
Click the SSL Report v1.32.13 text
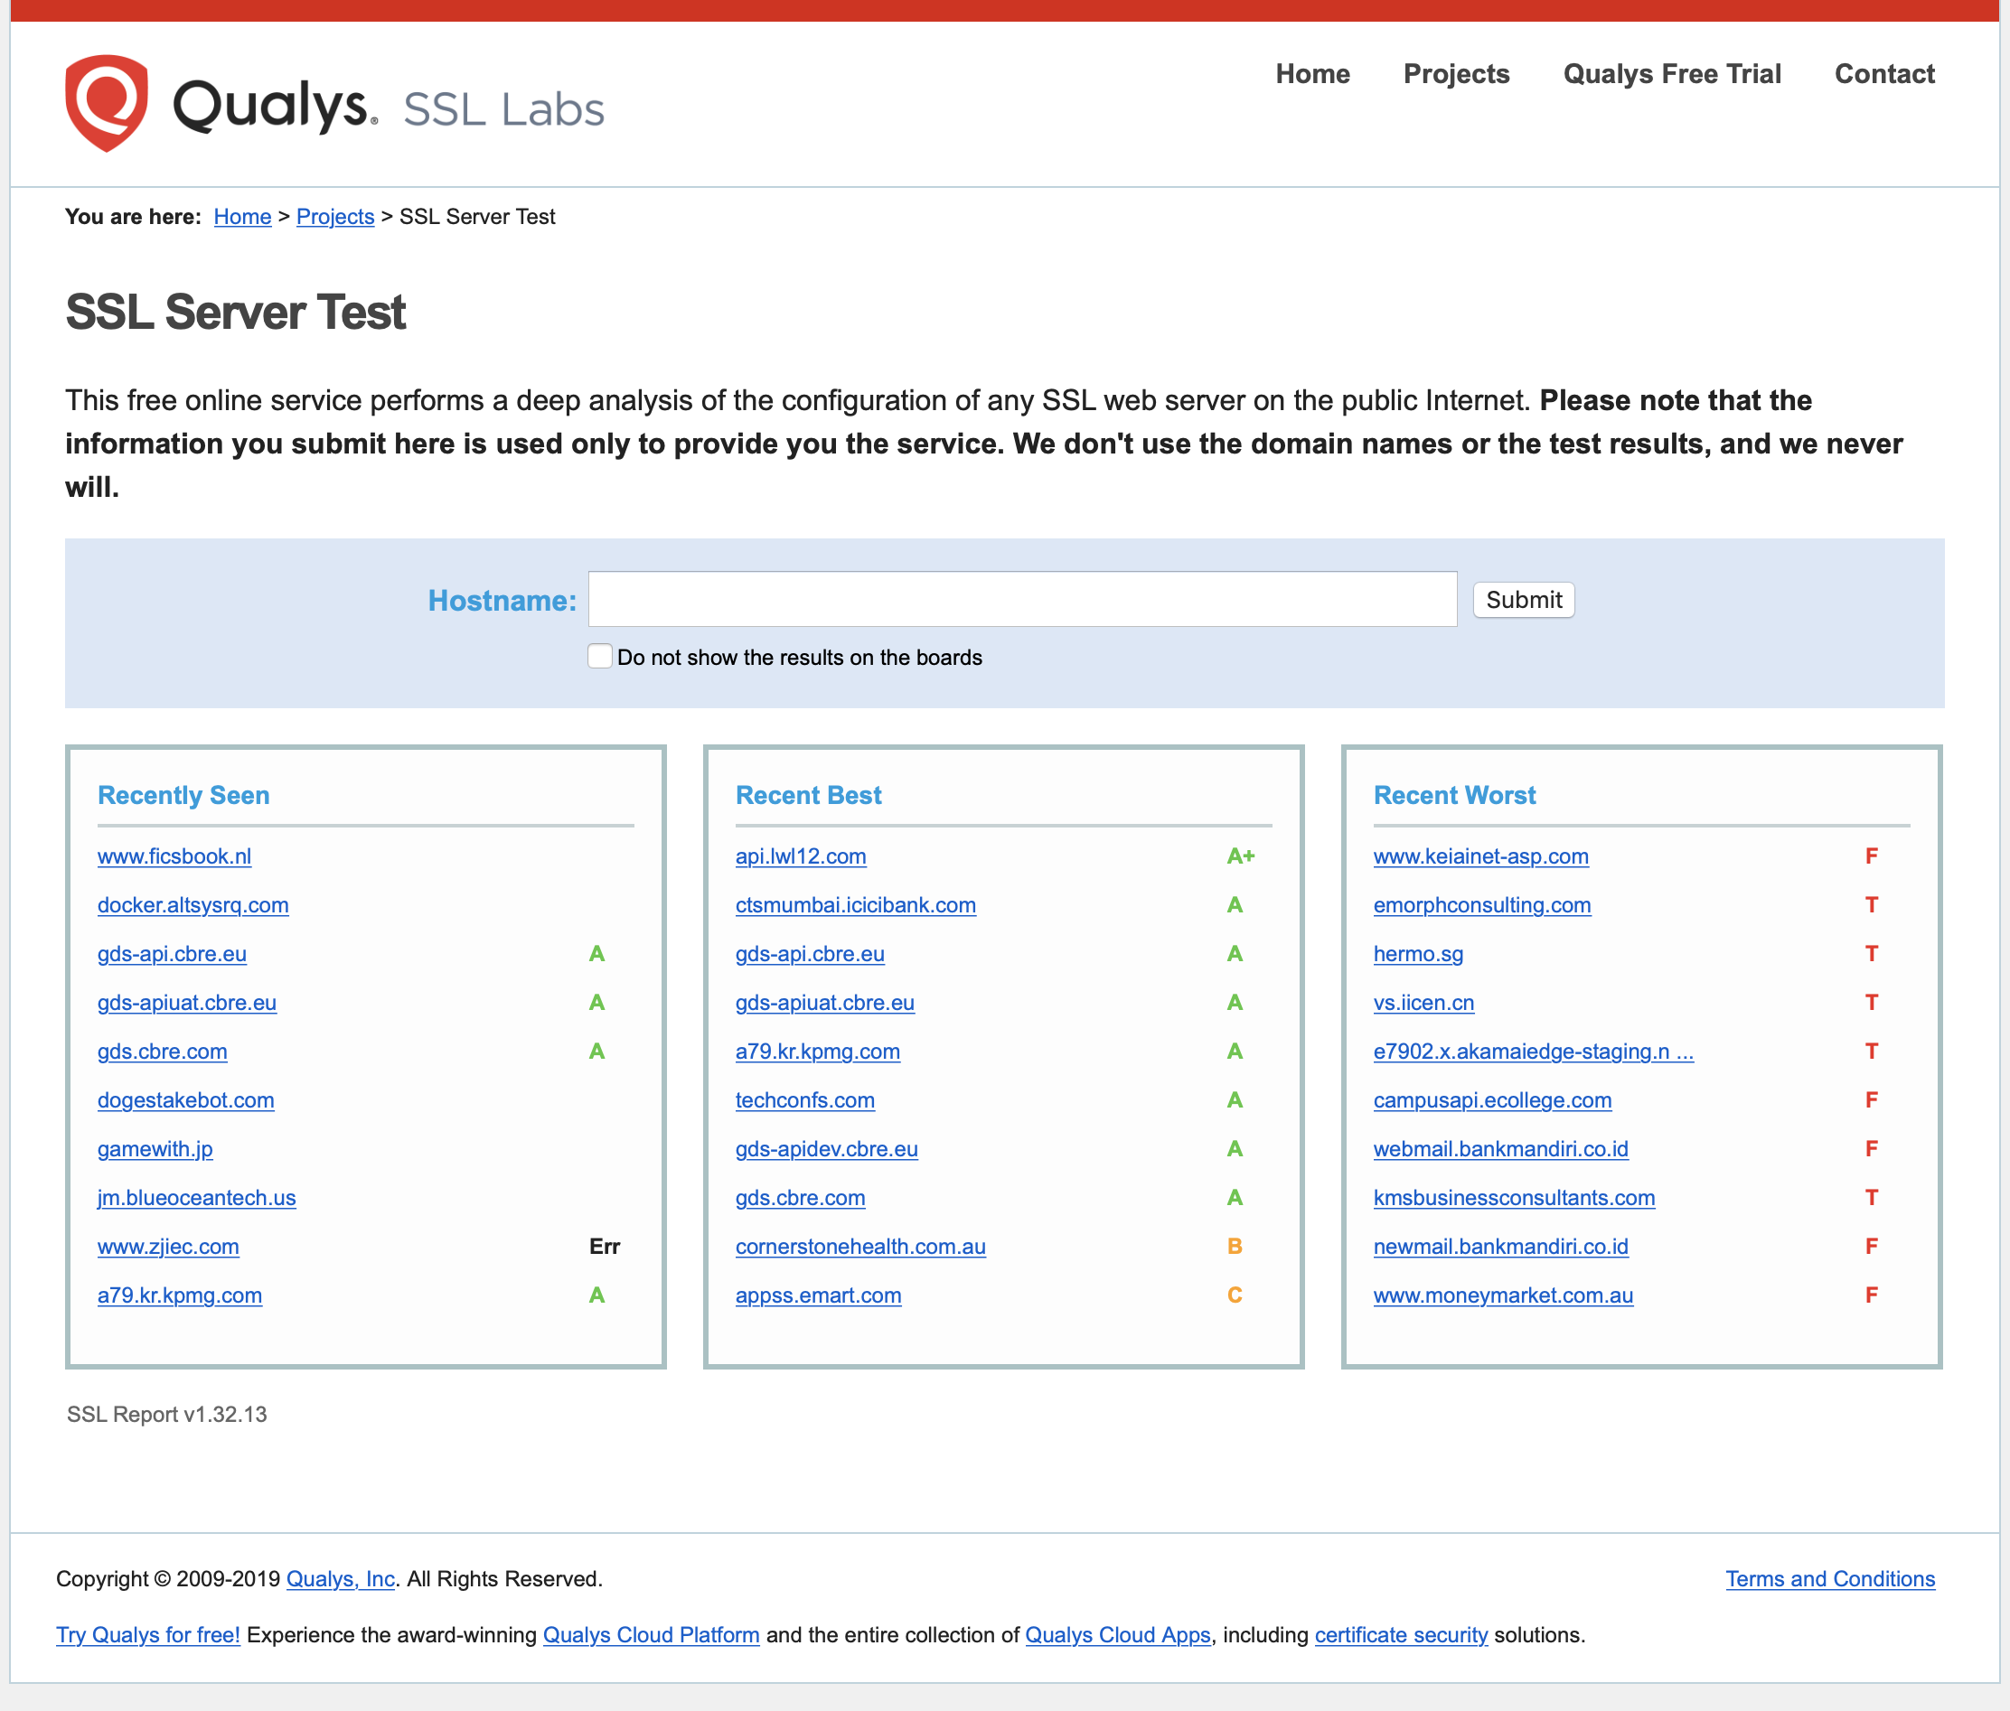click(167, 1415)
